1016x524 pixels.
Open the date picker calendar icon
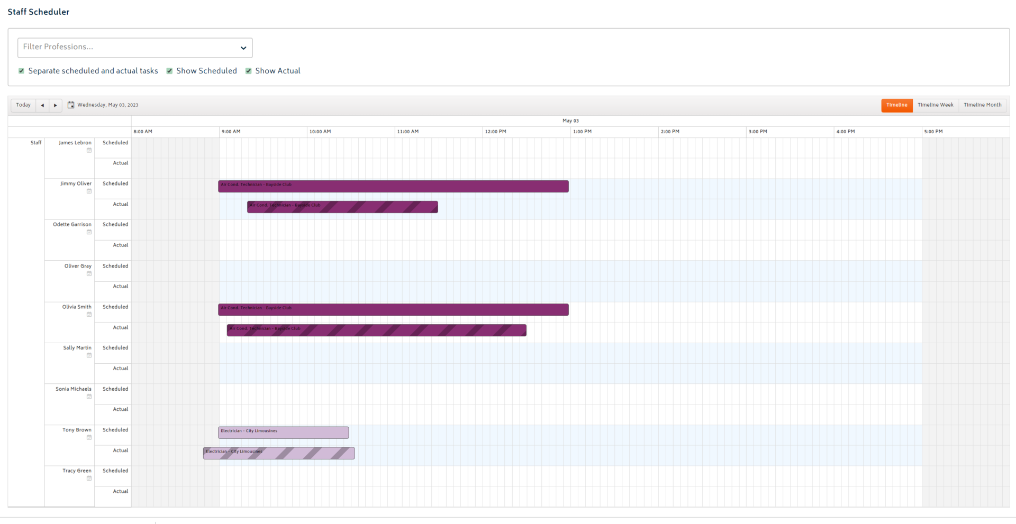(x=71, y=105)
